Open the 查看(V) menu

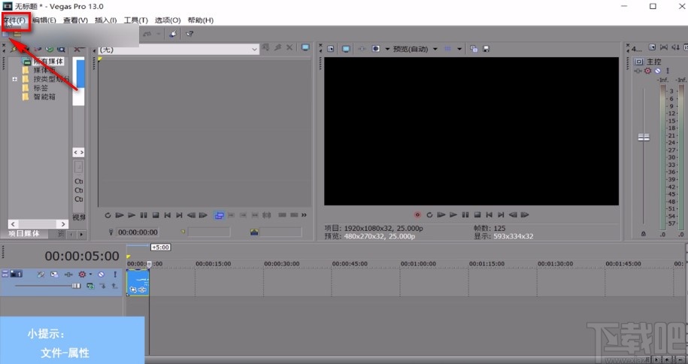point(75,20)
